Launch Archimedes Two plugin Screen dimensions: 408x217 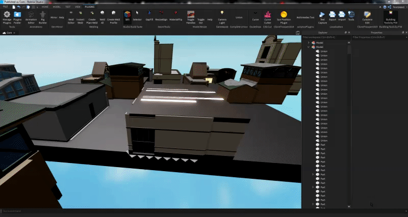coord(305,17)
